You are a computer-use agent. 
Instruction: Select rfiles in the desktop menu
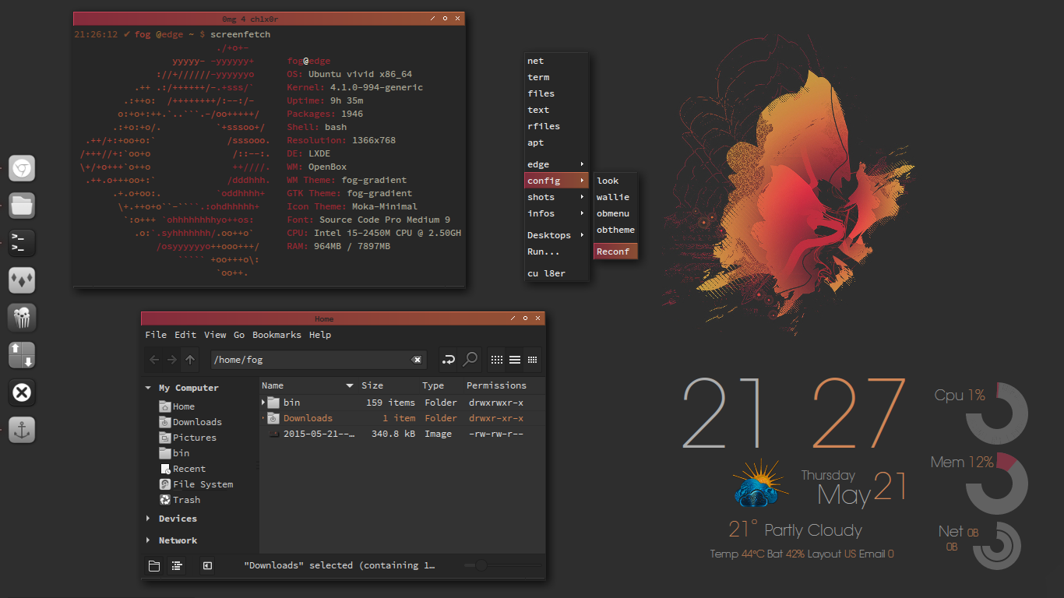click(556, 126)
